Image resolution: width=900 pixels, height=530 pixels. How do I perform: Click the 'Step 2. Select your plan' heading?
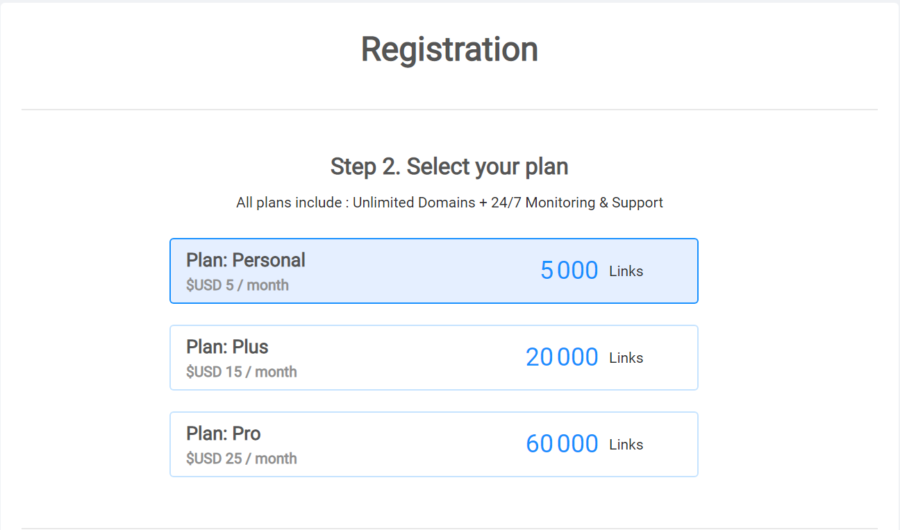pyautogui.click(x=449, y=166)
